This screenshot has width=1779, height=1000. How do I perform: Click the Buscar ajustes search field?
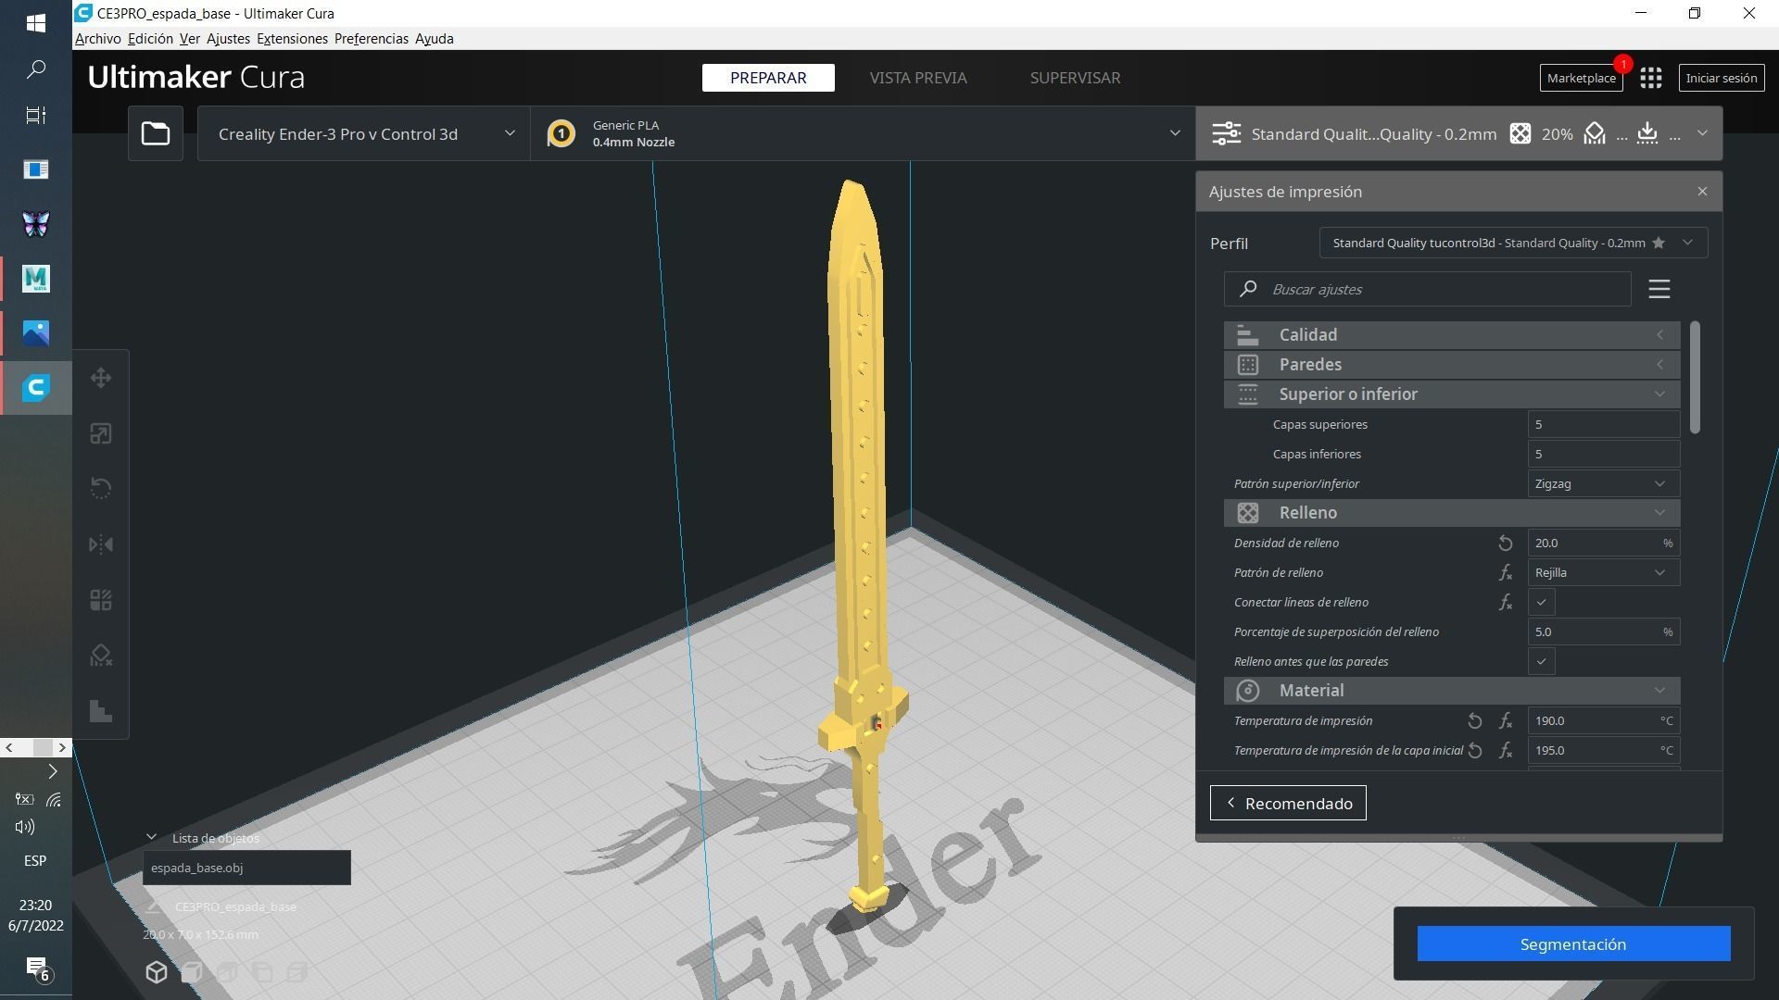[1428, 289]
